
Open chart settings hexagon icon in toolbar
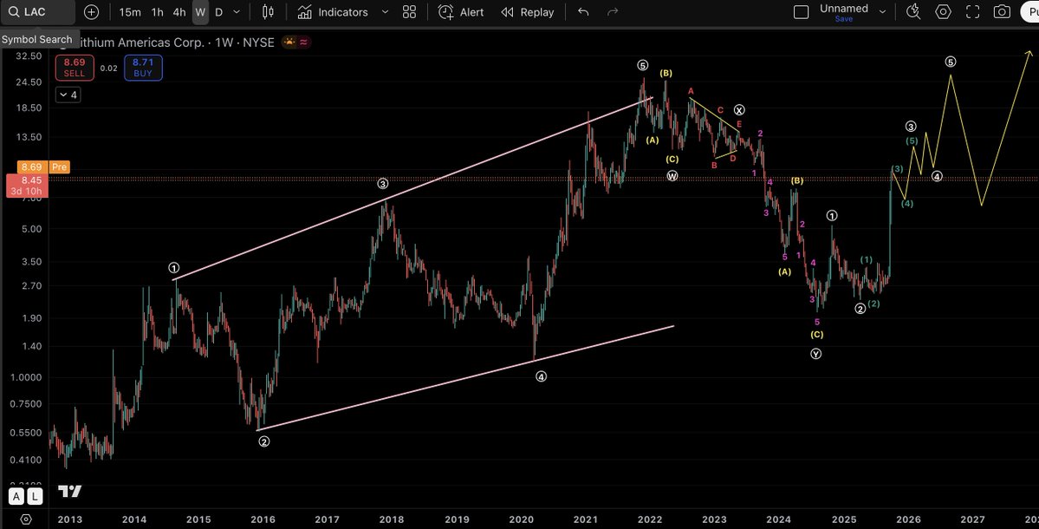(x=943, y=12)
